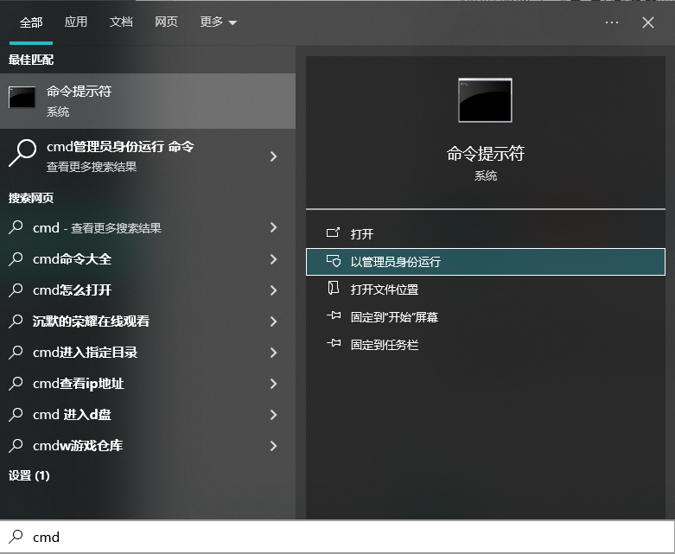
Task: Expand chevron next to 沉默的荣耀在线观看
Action: pos(273,322)
